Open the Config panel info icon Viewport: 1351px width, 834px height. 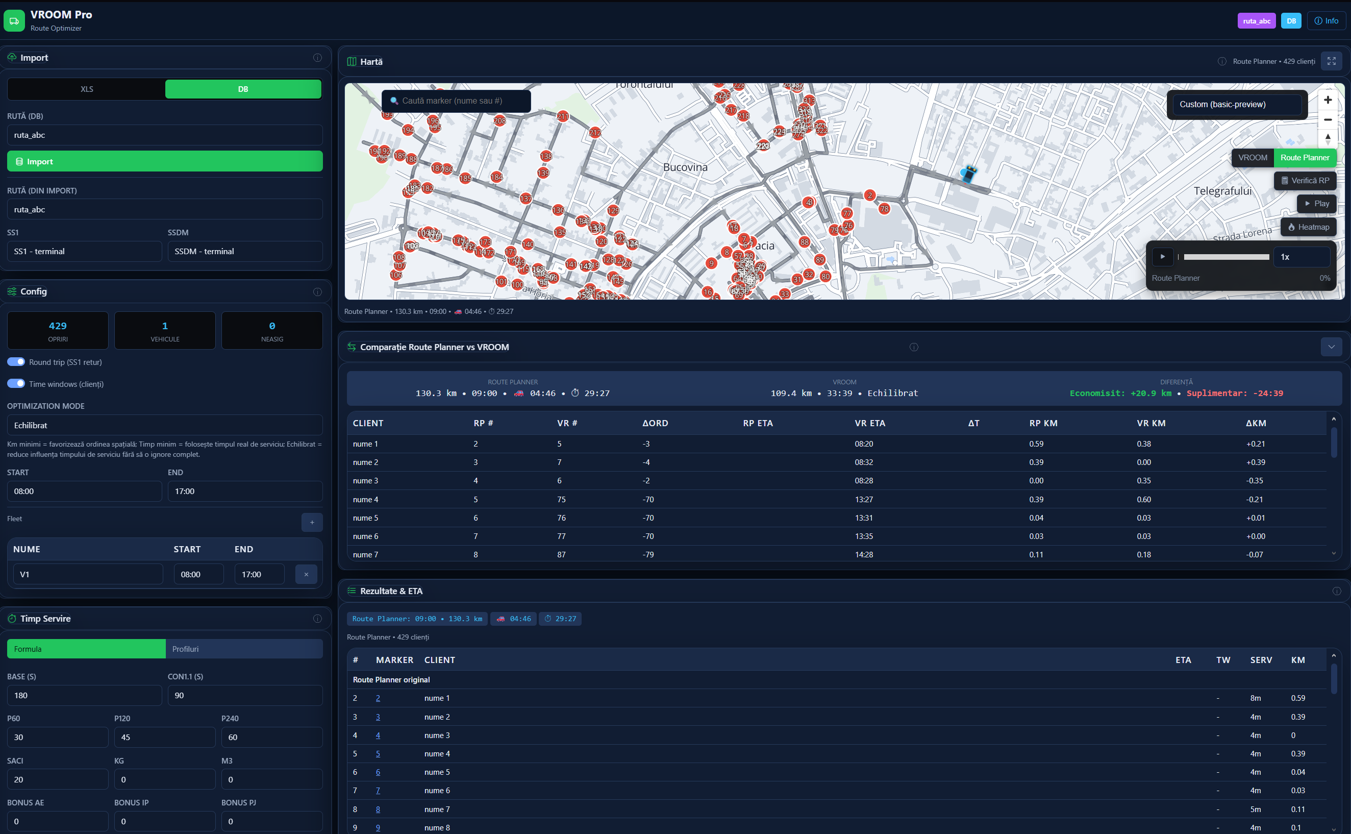[317, 292]
